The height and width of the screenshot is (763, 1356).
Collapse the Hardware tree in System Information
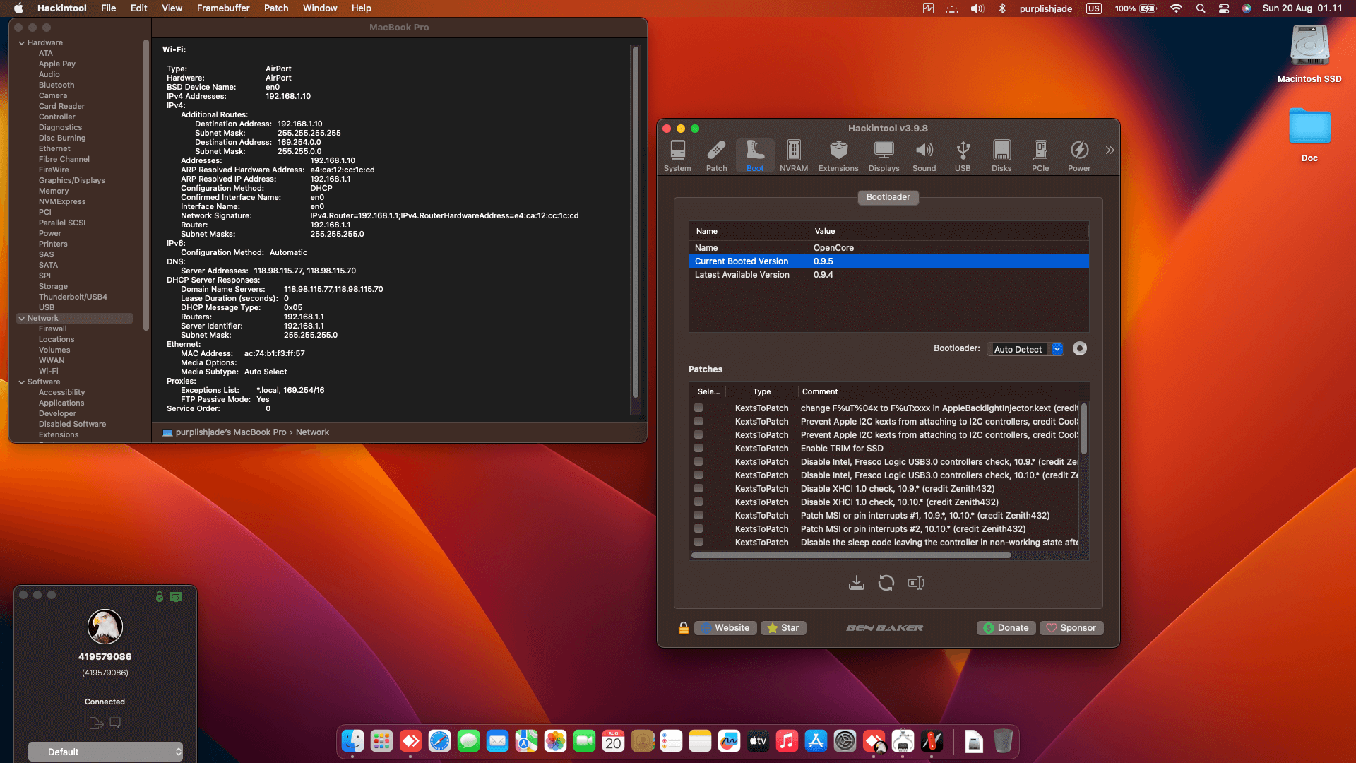coord(21,43)
